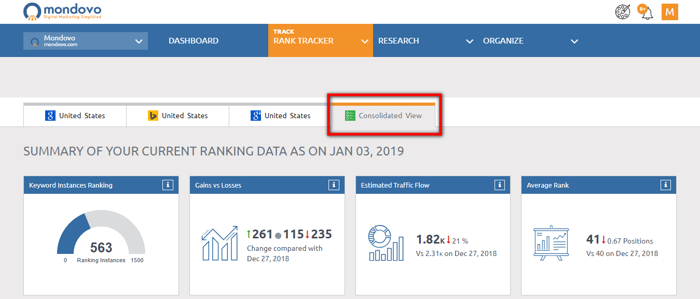Click the 9+ notification badge

point(643,9)
